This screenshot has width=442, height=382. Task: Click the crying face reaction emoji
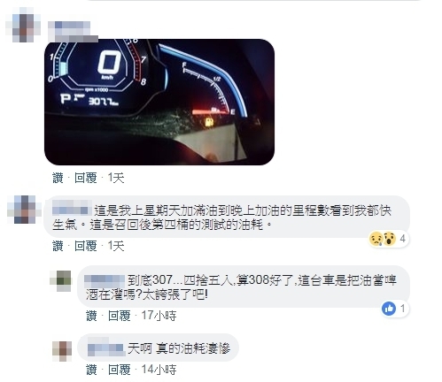tap(376, 239)
